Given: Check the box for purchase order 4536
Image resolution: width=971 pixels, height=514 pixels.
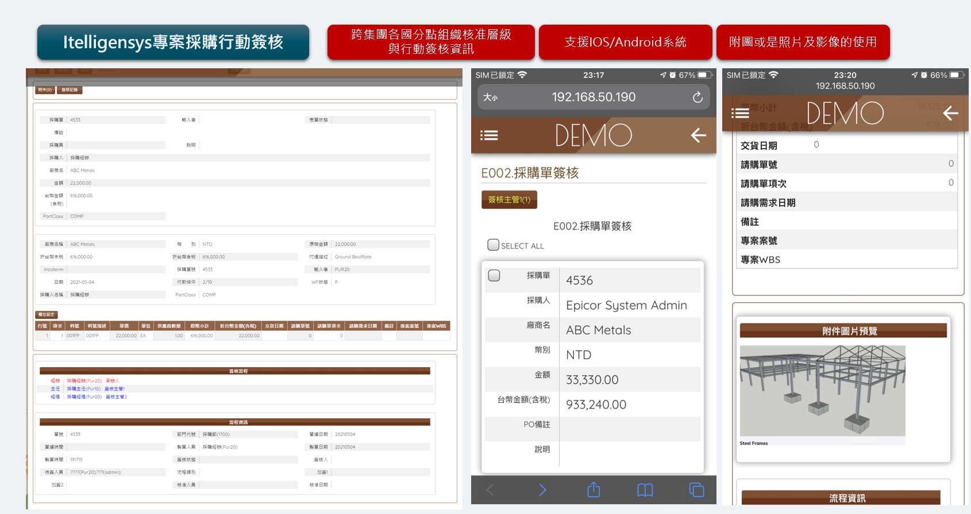Looking at the screenshot, I should (x=494, y=275).
